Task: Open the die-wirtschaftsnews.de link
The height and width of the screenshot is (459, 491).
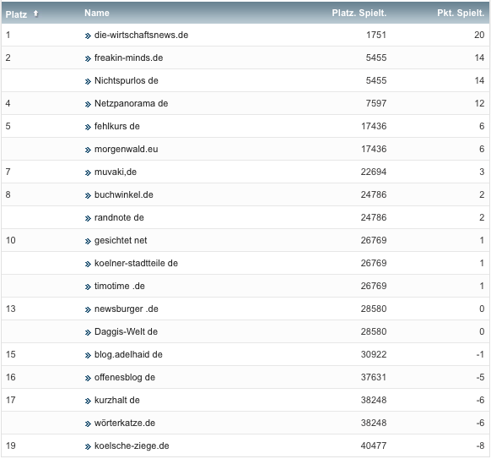Action: (141, 35)
